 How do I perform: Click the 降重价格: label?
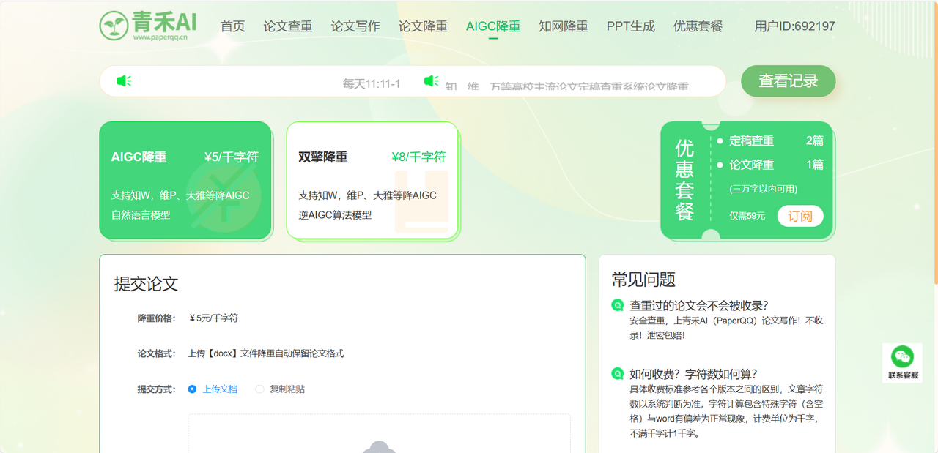click(x=157, y=318)
